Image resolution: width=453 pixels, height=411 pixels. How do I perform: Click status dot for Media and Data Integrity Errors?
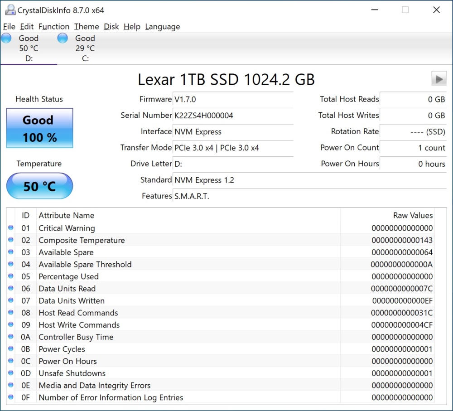[11, 385]
